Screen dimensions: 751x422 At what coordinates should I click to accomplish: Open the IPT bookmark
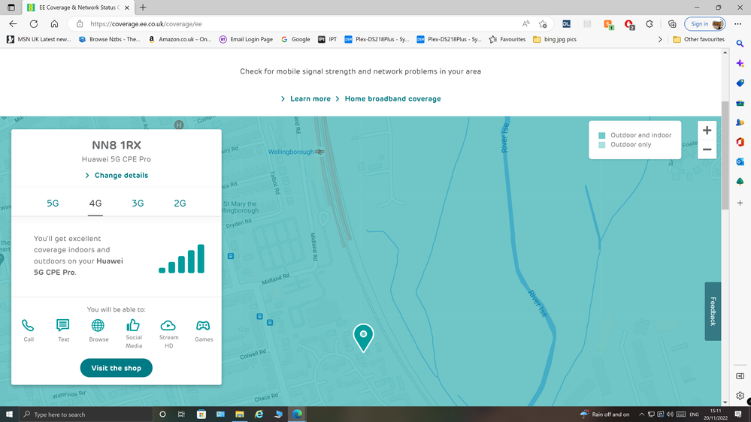coord(328,39)
